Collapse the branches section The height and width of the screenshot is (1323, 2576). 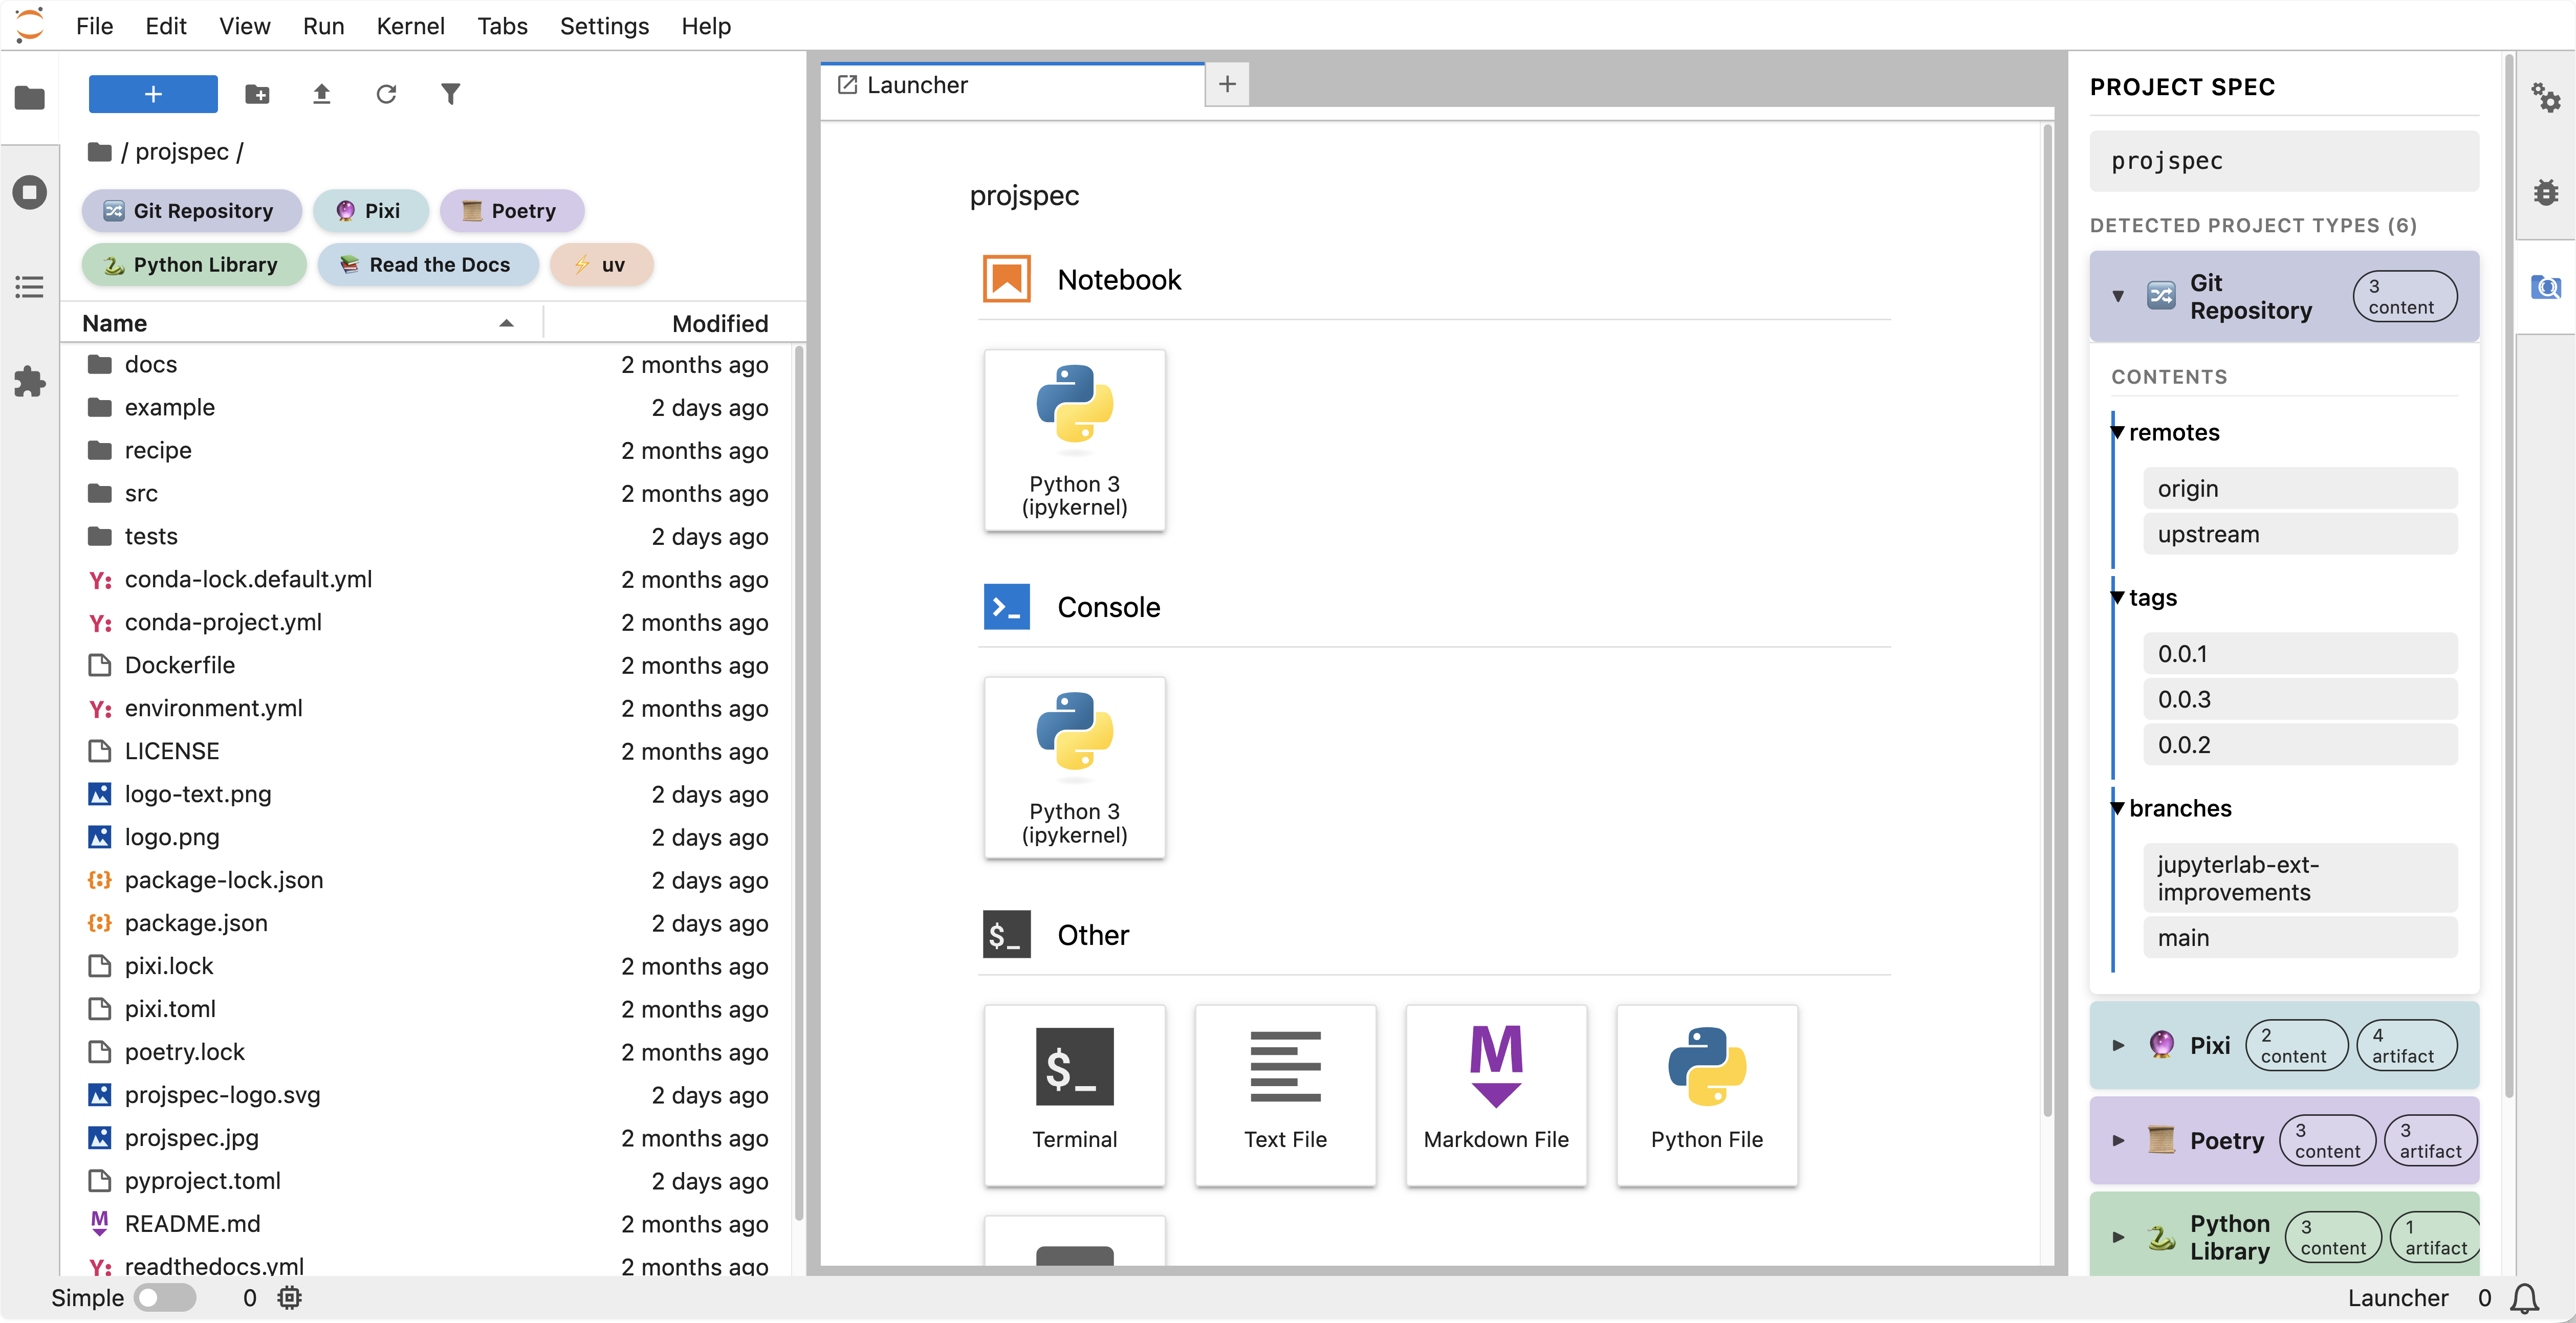pyautogui.click(x=2118, y=809)
